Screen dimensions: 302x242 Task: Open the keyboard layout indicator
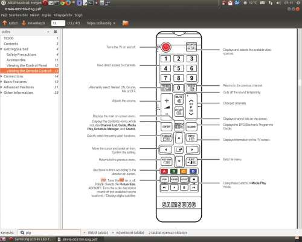(x=262, y=3)
